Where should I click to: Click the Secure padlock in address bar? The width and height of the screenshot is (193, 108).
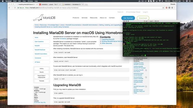[x=18, y=8]
